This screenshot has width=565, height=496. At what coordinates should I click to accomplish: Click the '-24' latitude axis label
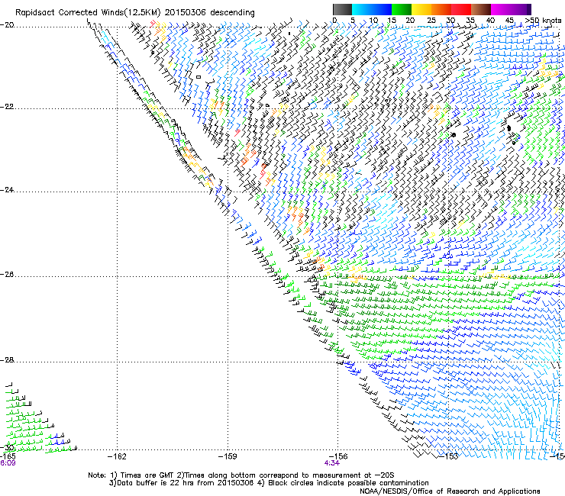(7, 190)
